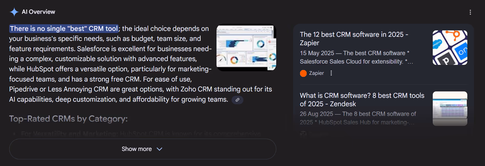Image resolution: width=485 pixels, height=166 pixels.
Task: Click the blue sparkle logo next to the AI Overview label
Action: click(15, 11)
